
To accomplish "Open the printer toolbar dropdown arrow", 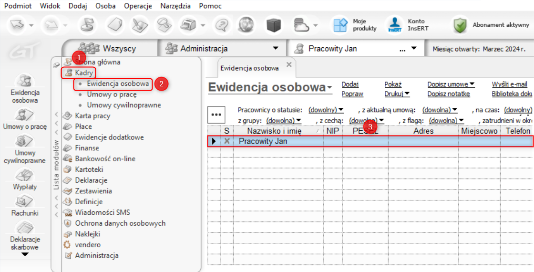I will 203,25.
